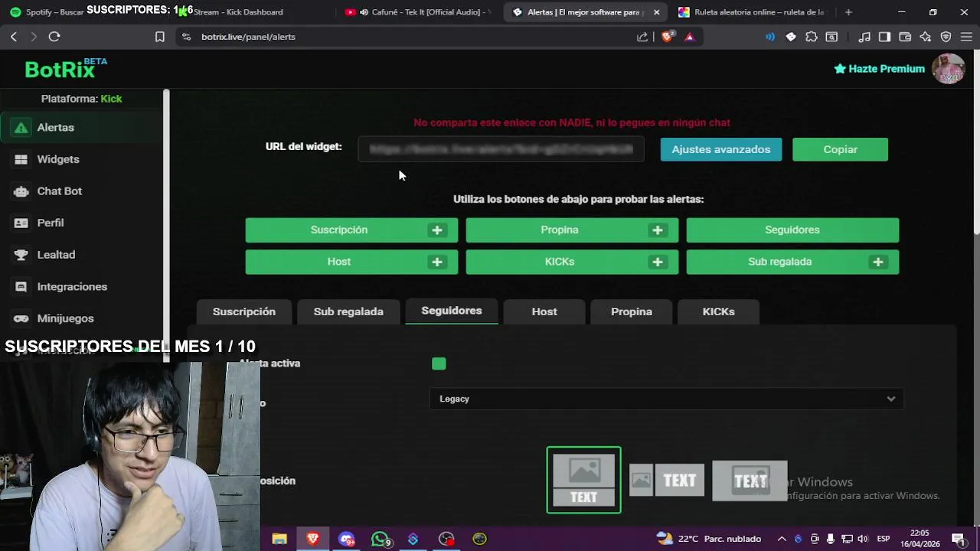Click the Integraciones sidebar icon
980x551 pixels.
pos(21,286)
